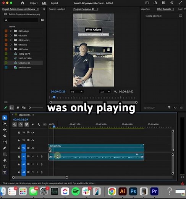Select the Track Select Forward tool
This screenshot has height=199, width=186.
pyautogui.click(x=5, y=124)
